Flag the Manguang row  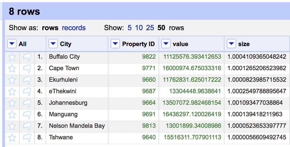tap(27, 115)
